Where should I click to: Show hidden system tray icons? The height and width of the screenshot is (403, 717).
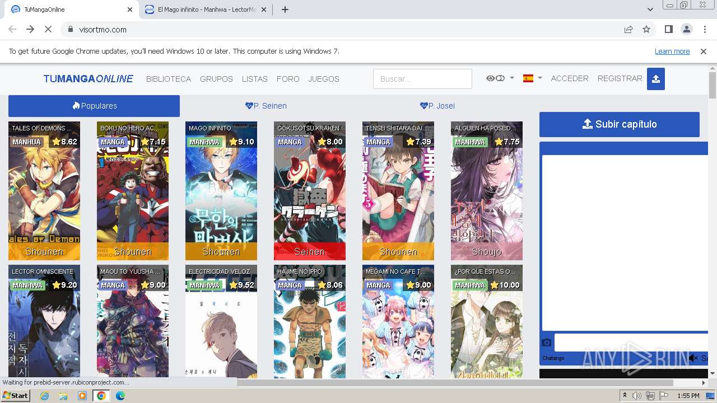(x=625, y=396)
